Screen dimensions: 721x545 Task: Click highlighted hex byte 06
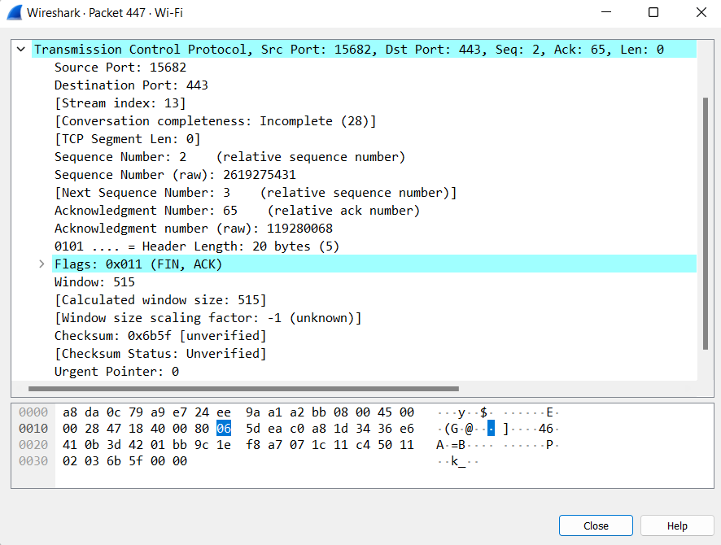[224, 429]
